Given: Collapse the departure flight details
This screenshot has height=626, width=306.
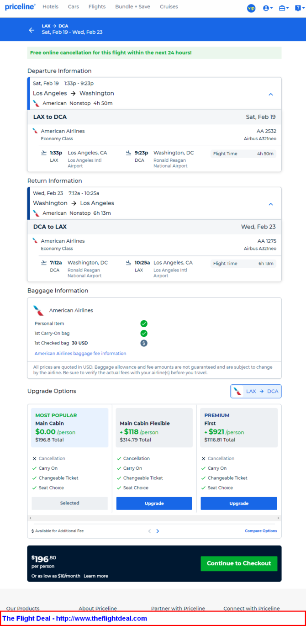Looking at the screenshot, I should [270, 94].
